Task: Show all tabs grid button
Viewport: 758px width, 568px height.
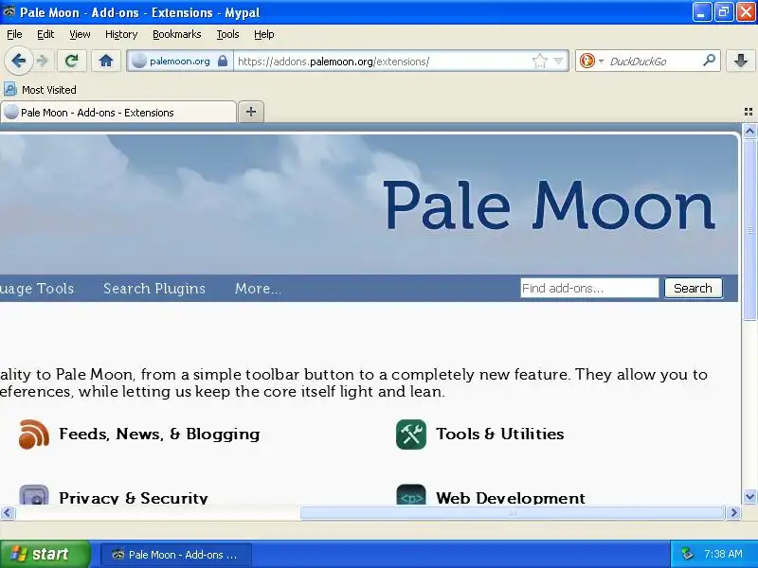Action: [x=749, y=112]
